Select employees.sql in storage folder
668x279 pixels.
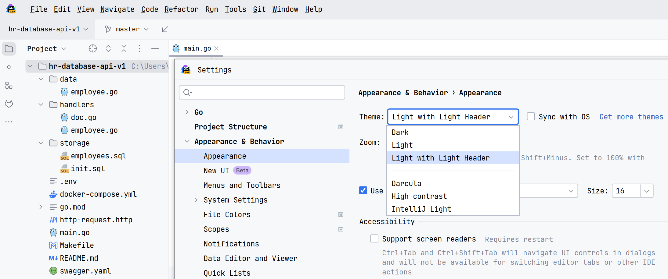[99, 156]
